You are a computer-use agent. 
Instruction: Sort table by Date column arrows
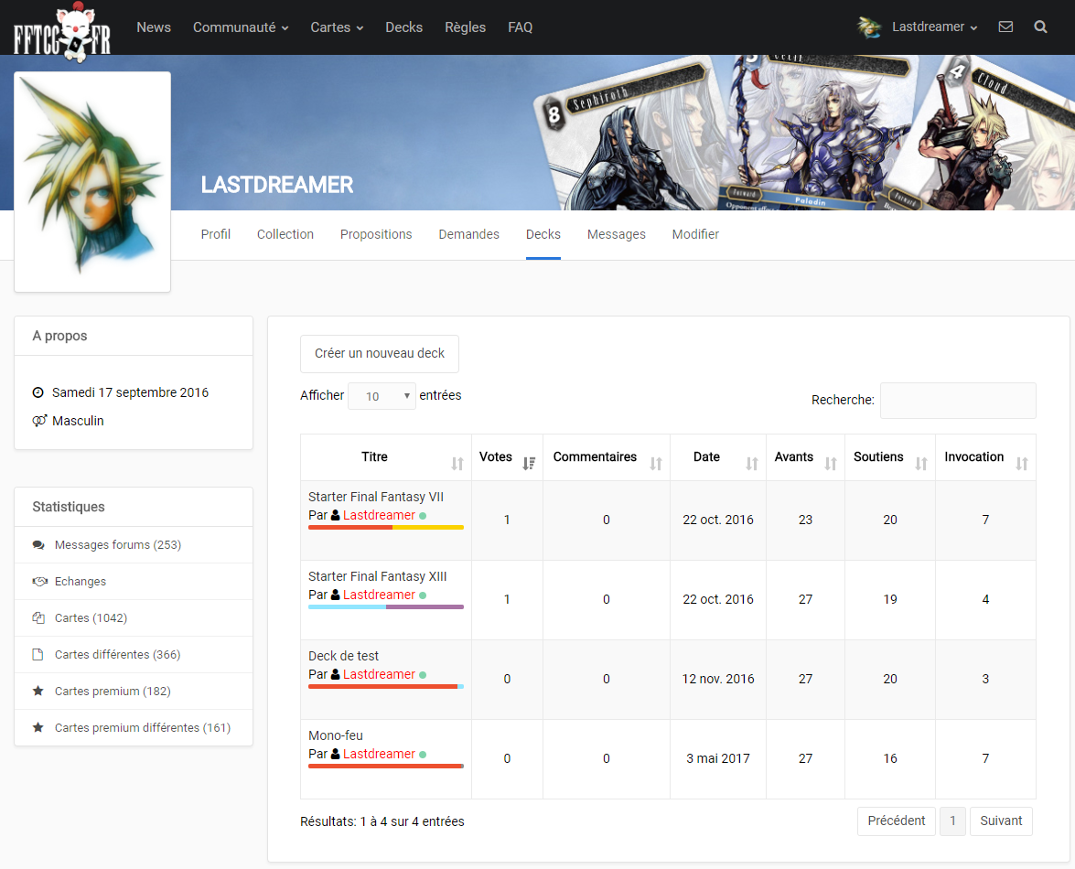click(x=751, y=464)
